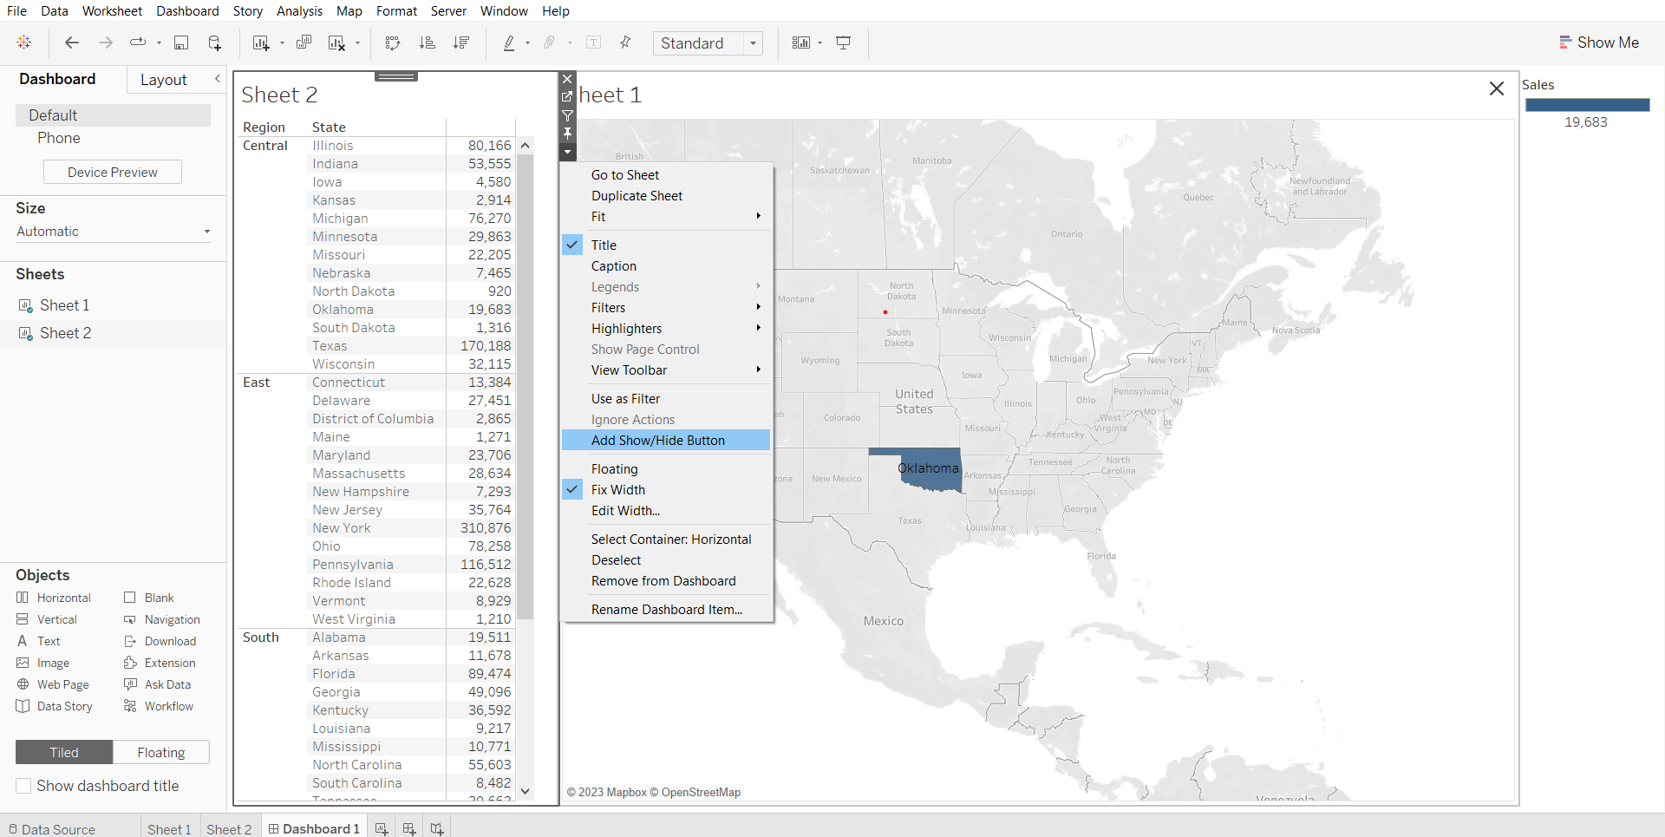Viewport: 1665px width, 837px height.
Task: Select Add Show/Hide Button menu item
Action: [657, 441]
